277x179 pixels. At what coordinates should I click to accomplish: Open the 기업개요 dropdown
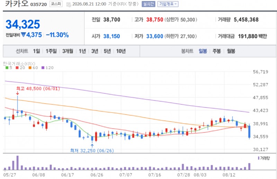coord(168,4)
